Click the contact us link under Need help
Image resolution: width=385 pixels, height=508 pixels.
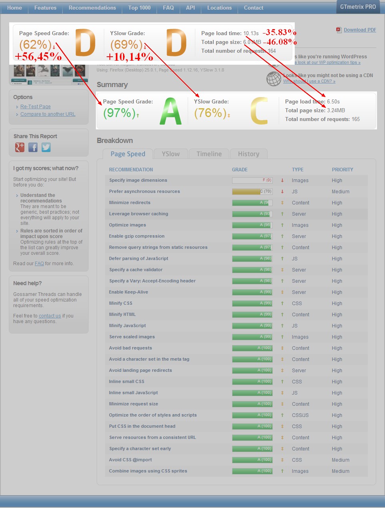pyautogui.click(x=50, y=316)
